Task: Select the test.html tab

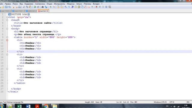Action: pyautogui.click(x=43, y=11)
